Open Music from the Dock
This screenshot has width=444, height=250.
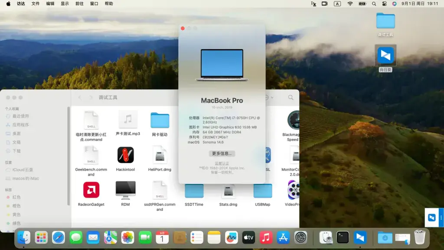[x=266, y=237]
